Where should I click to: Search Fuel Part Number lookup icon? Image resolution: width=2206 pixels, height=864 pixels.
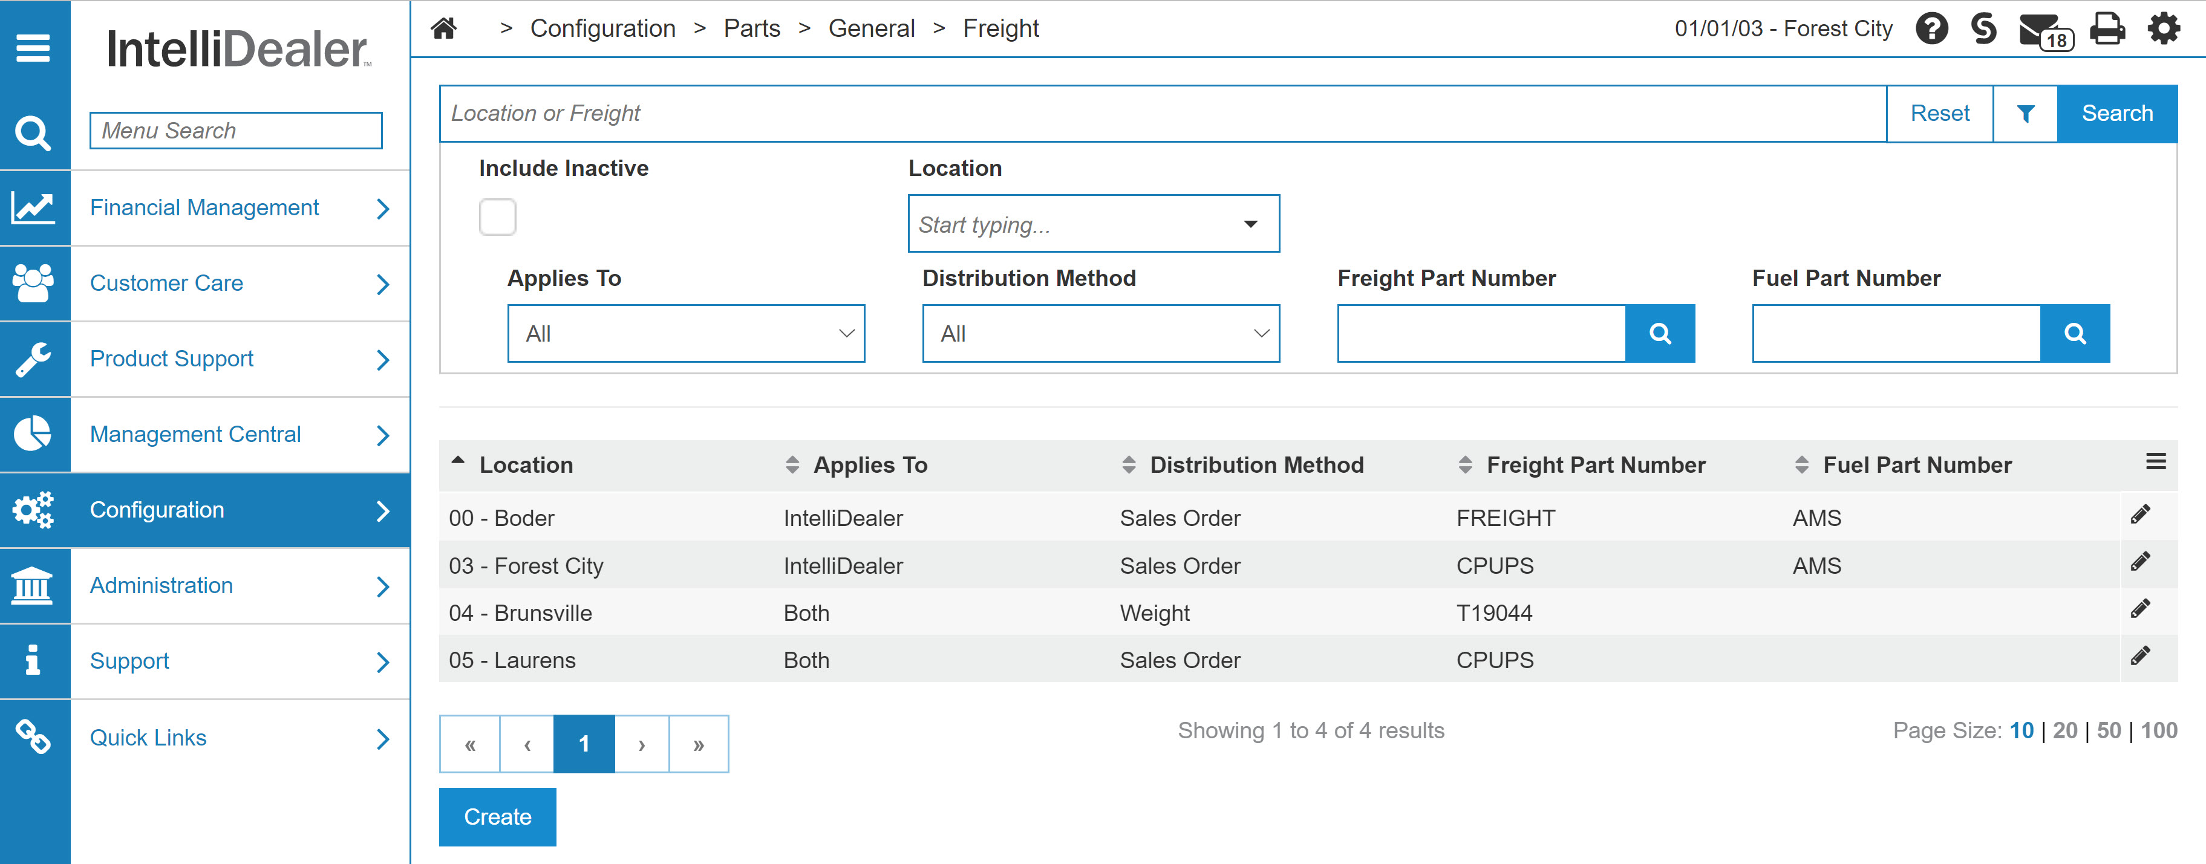click(x=2074, y=333)
